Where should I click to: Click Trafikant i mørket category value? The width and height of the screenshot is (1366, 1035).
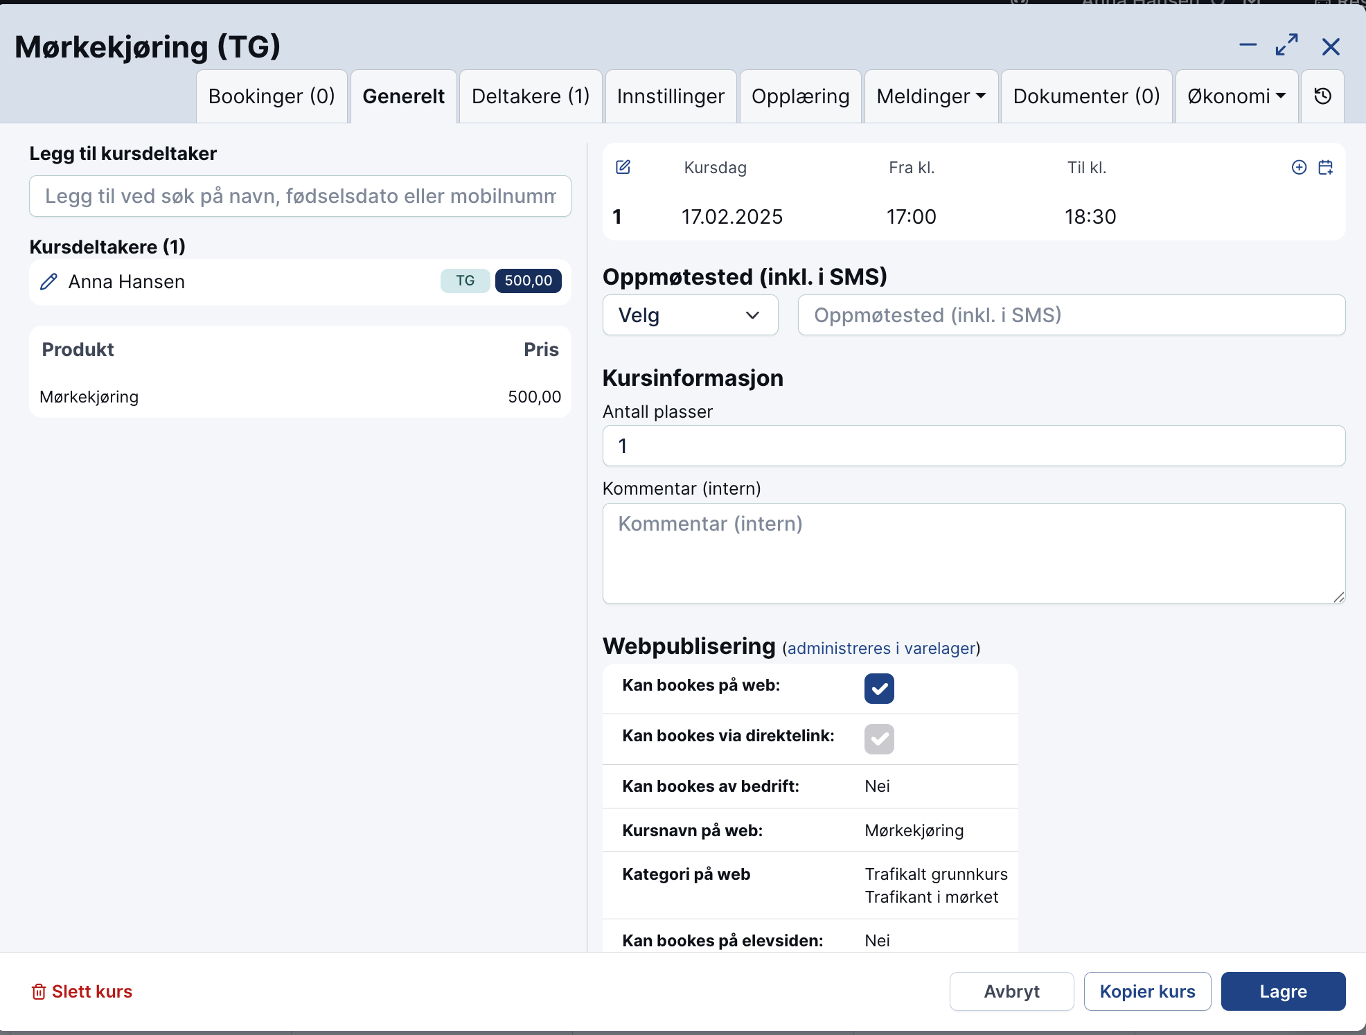click(x=932, y=897)
